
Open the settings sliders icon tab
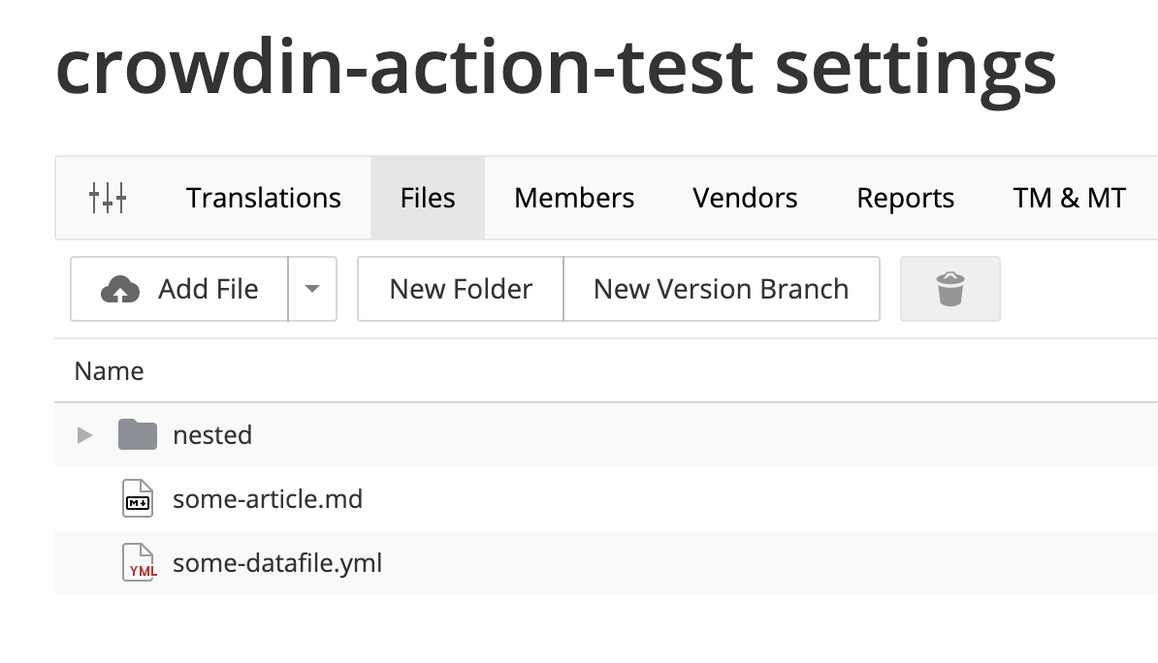click(x=108, y=198)
